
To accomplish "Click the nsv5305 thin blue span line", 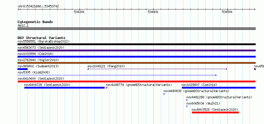I will pyautogui.click(x=117, y=75).
